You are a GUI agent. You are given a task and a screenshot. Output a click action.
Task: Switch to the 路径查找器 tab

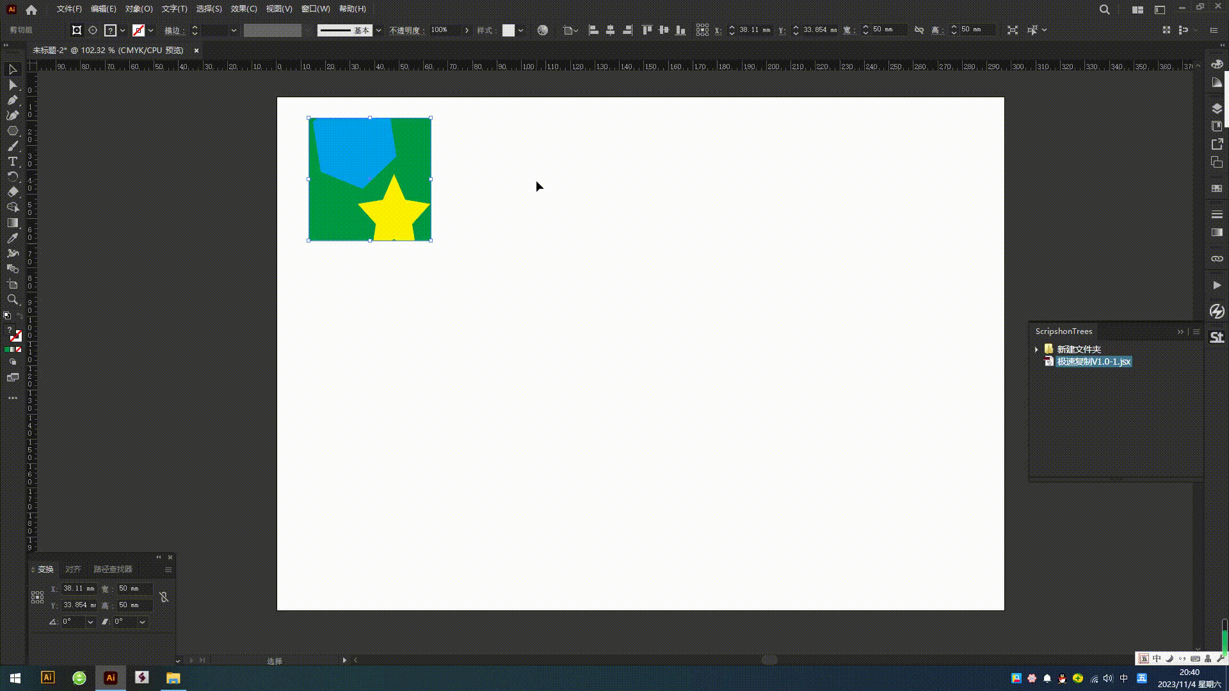(x=113, y=569)
